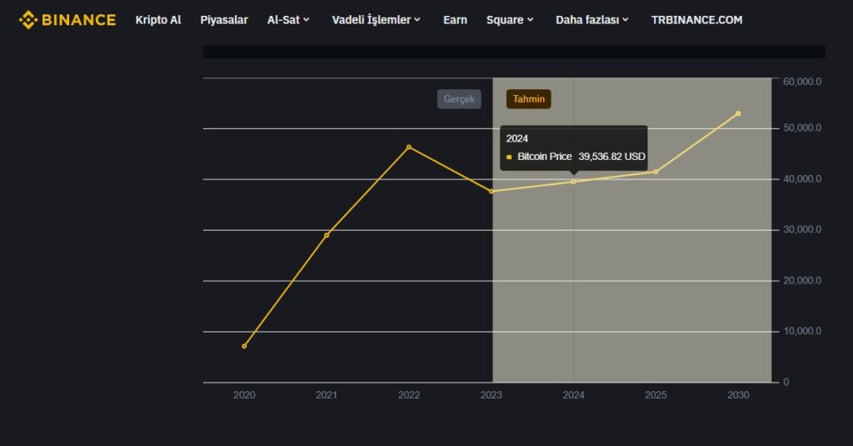Select the 2021 data point on chart
853x446 pixels.
click(x=327, y=235)
